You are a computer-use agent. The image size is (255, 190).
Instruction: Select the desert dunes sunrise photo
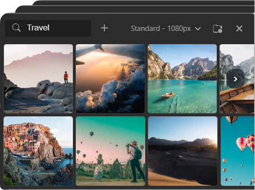183,151
